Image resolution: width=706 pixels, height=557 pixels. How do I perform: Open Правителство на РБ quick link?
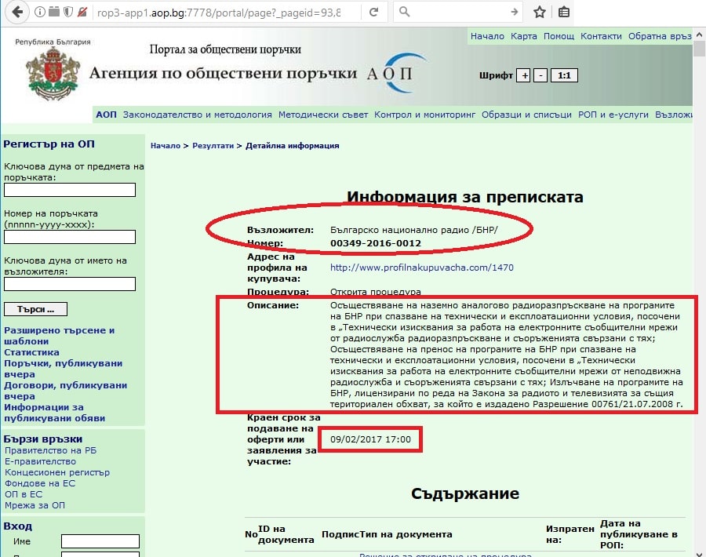tap(50, 451)
